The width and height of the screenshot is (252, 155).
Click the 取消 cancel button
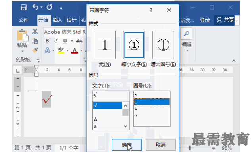161,145
